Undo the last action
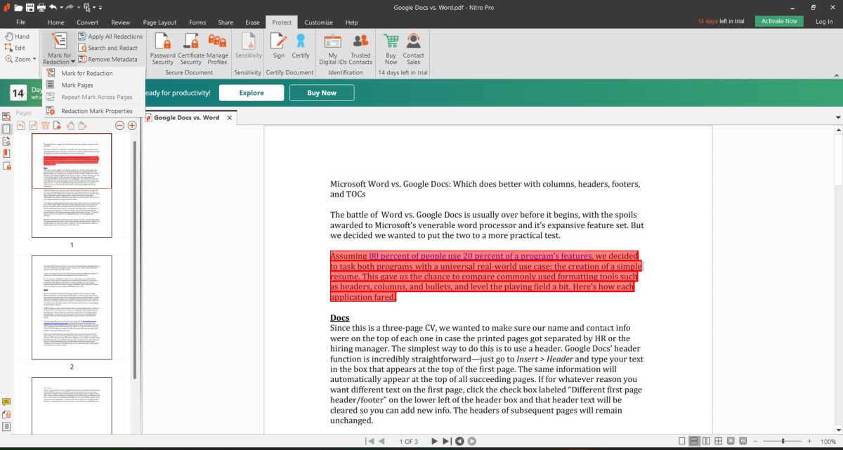Viewport: 843px width, 450px height. [x=54, y=7]
